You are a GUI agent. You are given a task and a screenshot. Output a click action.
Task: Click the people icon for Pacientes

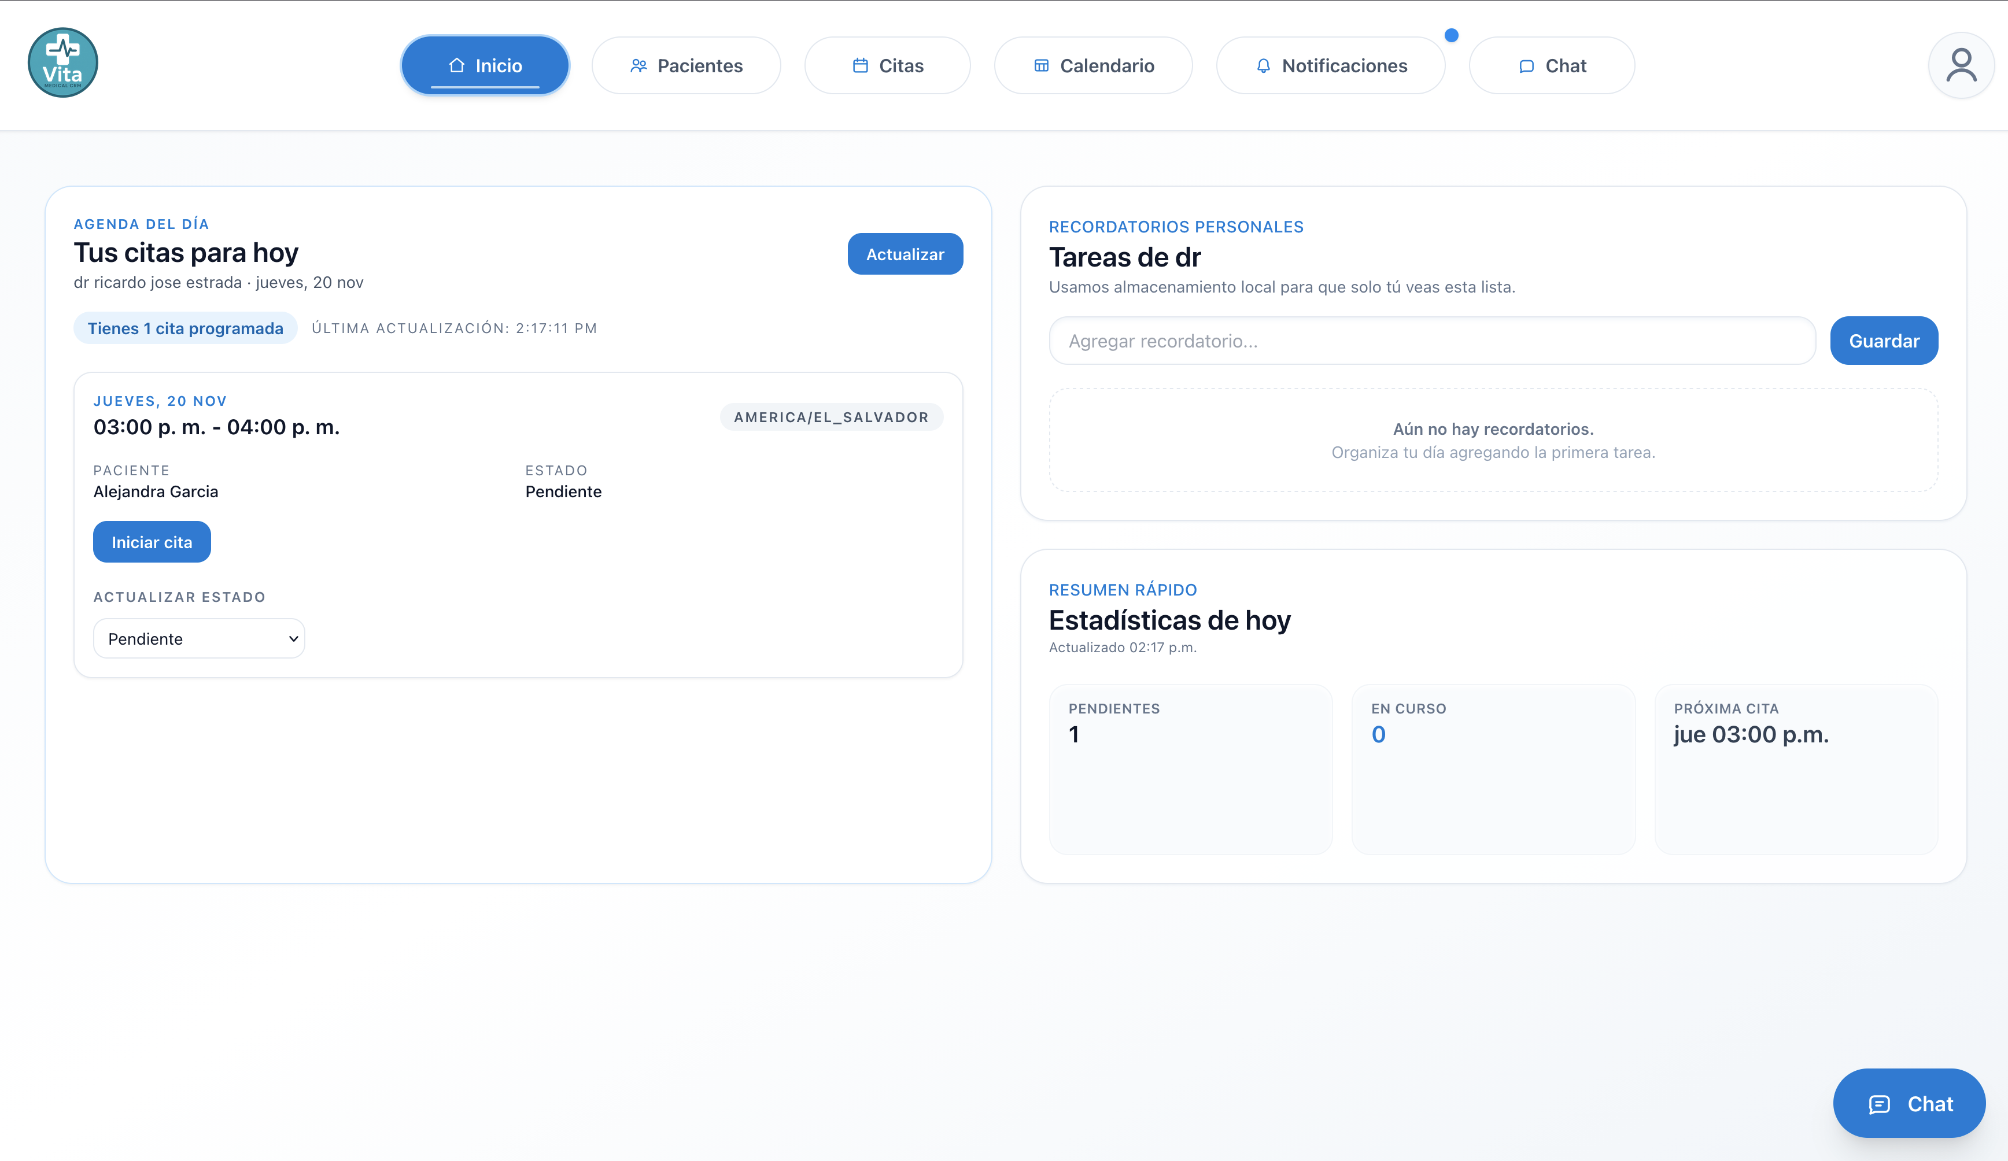(638, 65)
